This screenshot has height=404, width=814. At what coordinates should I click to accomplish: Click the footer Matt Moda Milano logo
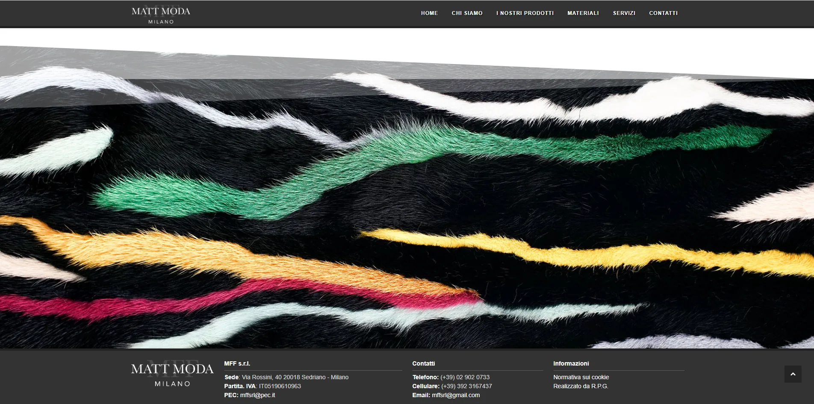(172, 373)
